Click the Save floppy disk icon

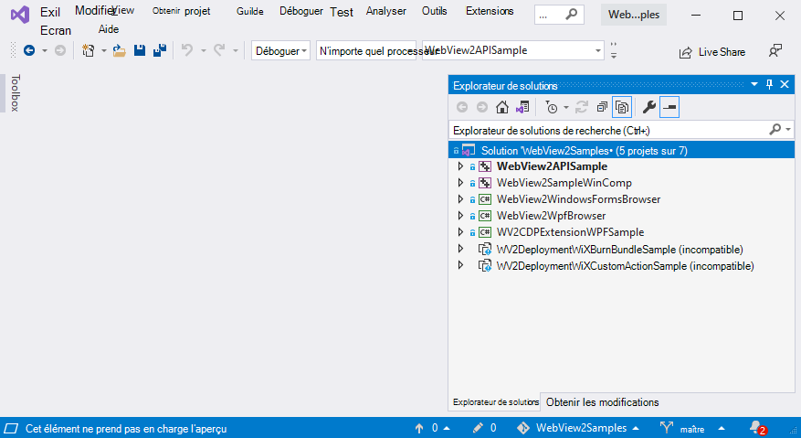(x=140, y=50)
